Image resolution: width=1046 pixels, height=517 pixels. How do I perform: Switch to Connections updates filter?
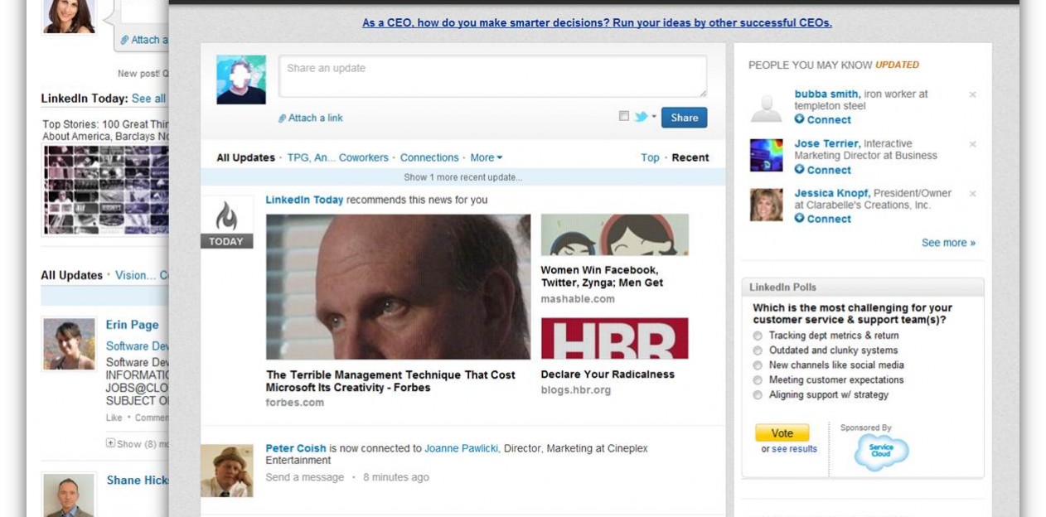coord(429,157)
